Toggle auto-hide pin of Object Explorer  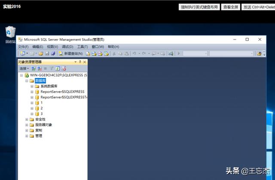click(x=80, y=62)
